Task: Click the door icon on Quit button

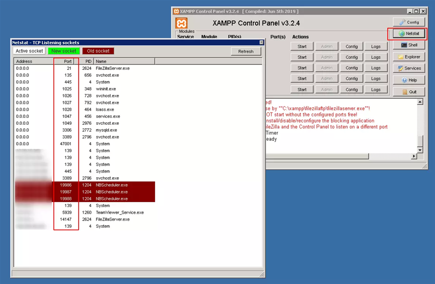Action: click(405, 92)
